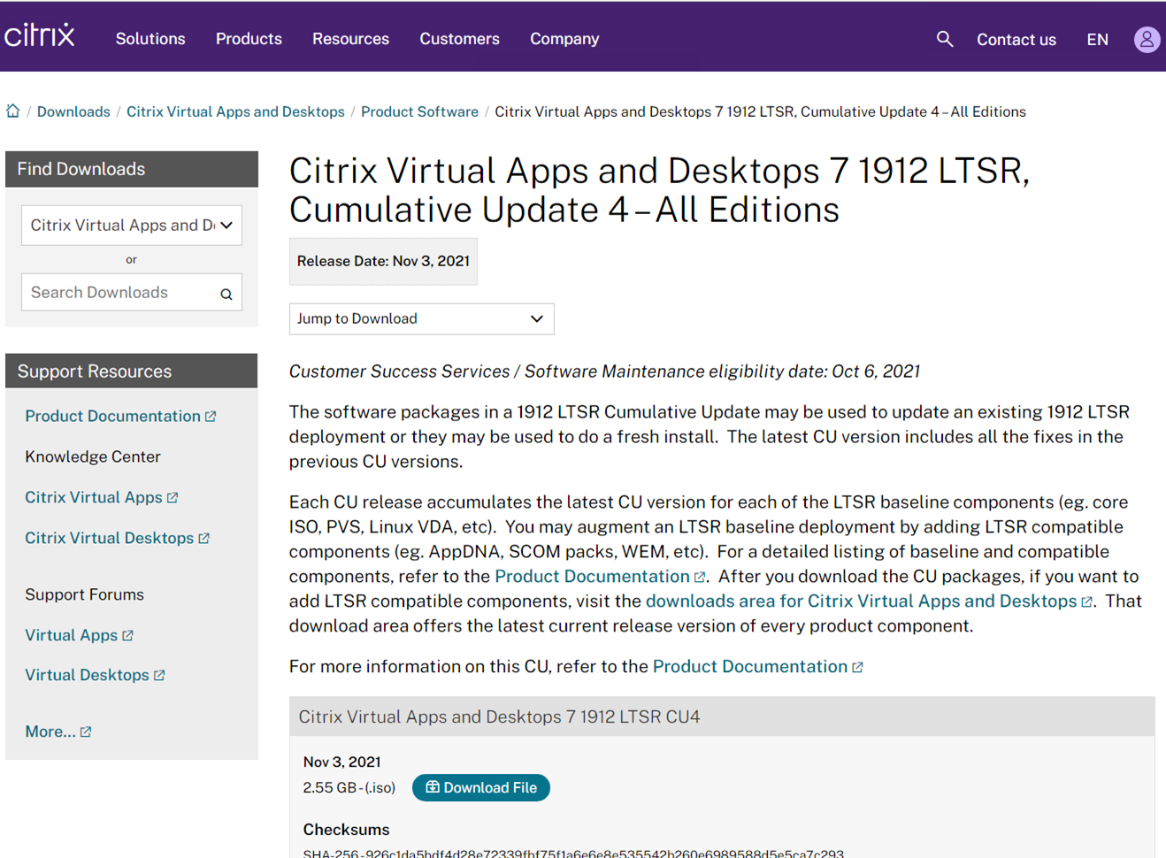Open Citrix Virtual Apps and Desktops breadcrumb
1166x858 pixels.
(x=235, y=112)
